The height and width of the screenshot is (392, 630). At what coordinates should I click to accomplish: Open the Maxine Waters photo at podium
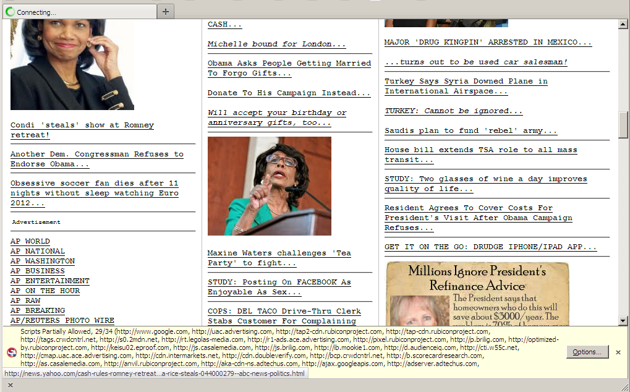(270, 186)
